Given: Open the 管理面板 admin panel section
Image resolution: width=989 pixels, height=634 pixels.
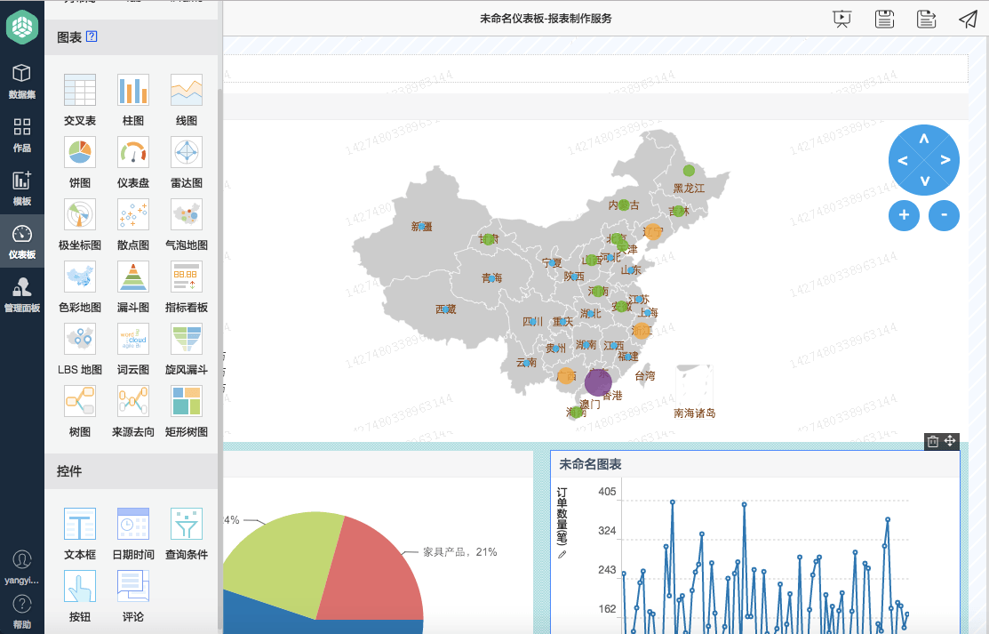Looking at the screenshot, I should [22, 294].
